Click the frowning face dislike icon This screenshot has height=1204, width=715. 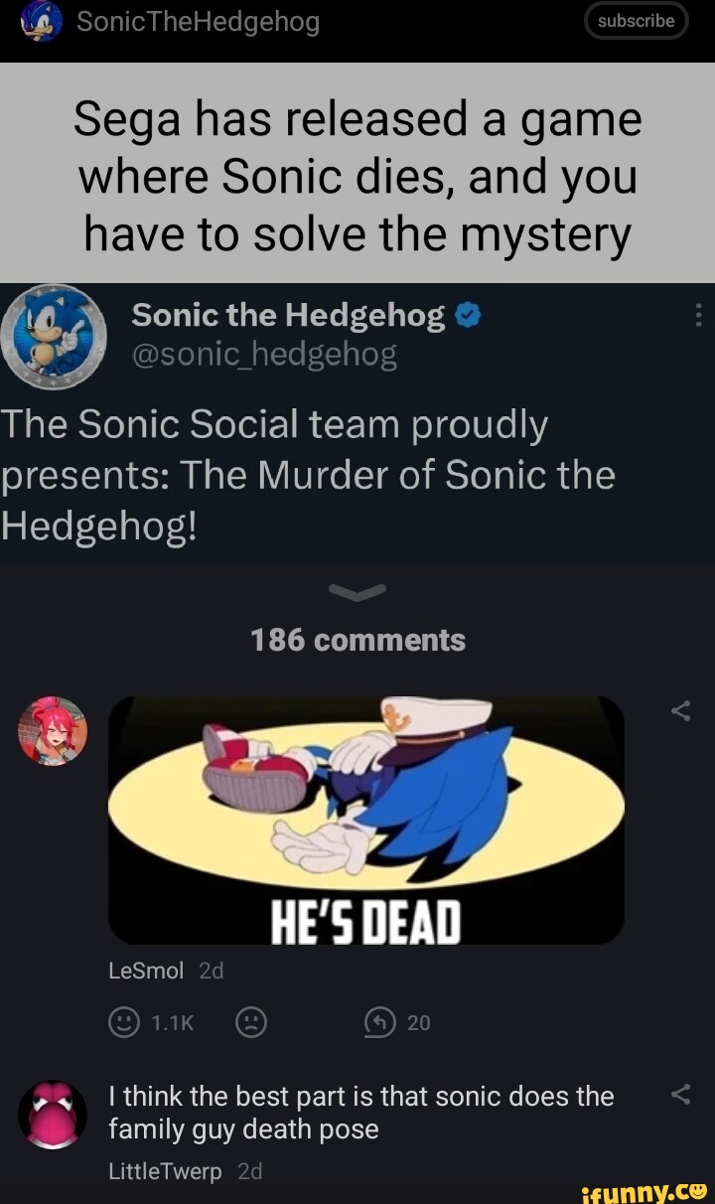(251, 1022)
